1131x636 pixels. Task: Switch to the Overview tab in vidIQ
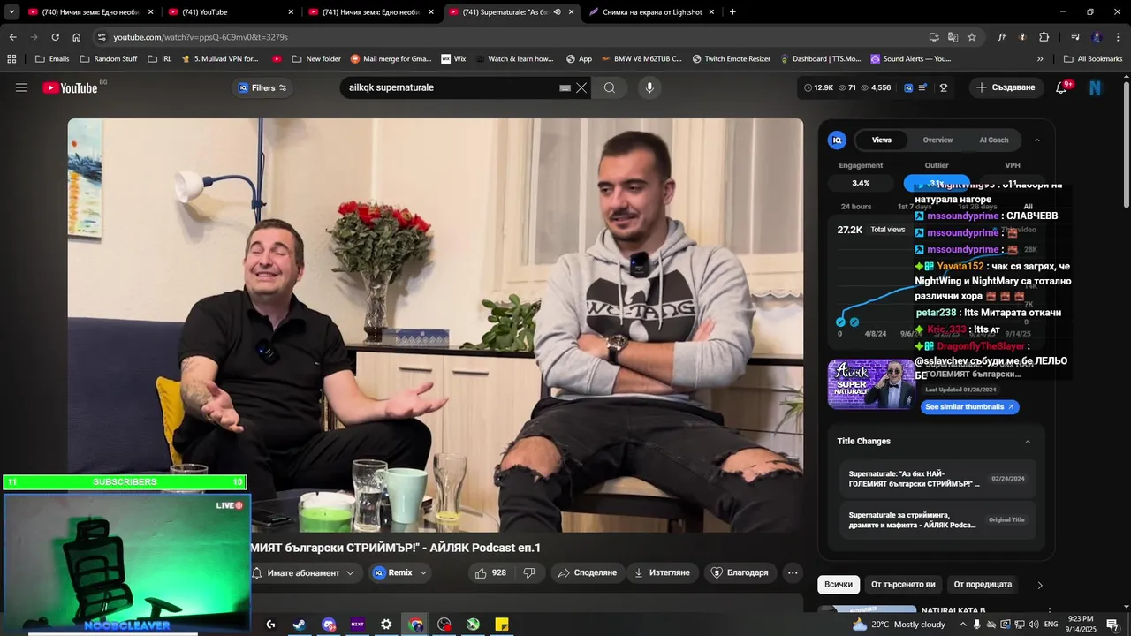937,140
